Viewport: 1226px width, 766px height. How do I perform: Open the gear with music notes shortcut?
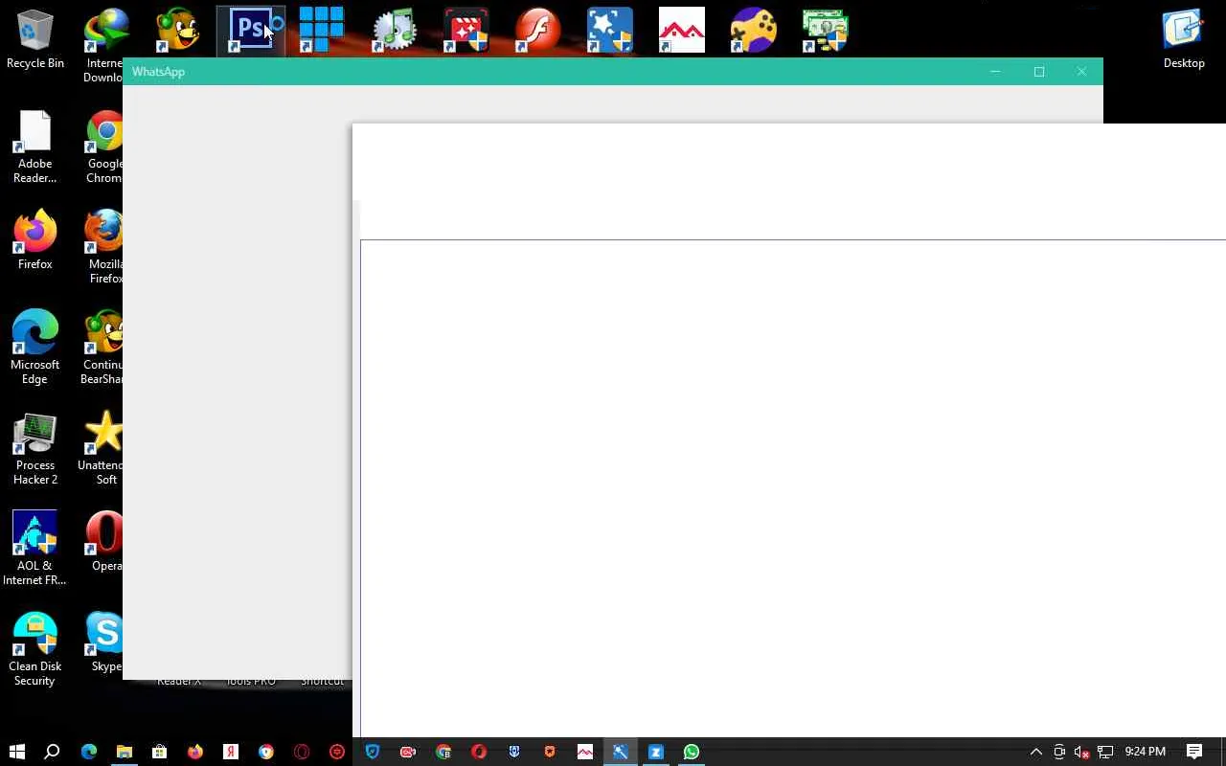(395, 30)
